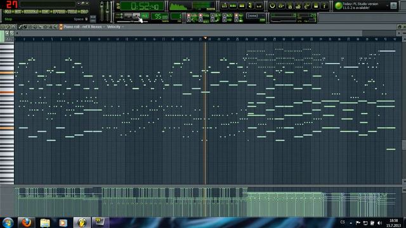Open the Velocity event property dropdown
Viewport: 406px width, 228px height.
[115, 27]
